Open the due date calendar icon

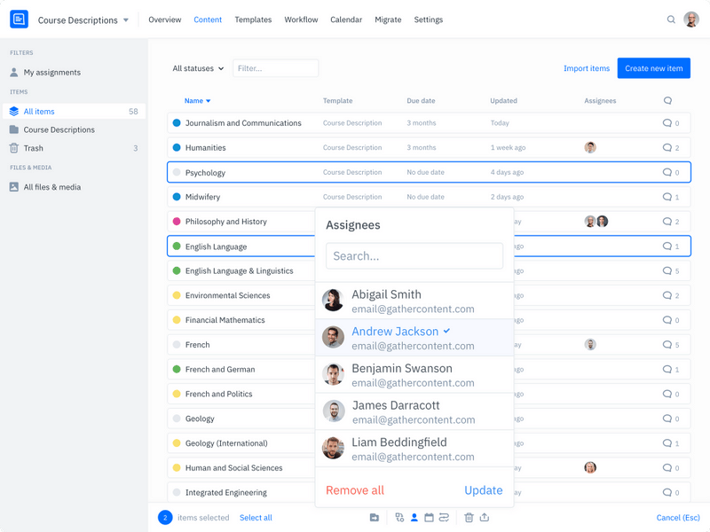pyautogui.click(x=430, y=517)
